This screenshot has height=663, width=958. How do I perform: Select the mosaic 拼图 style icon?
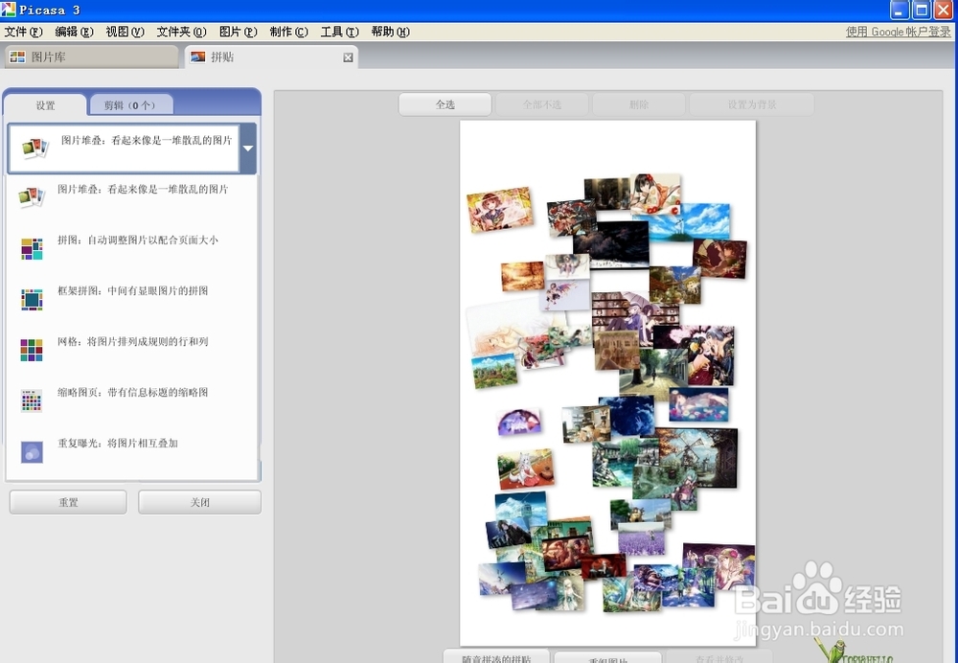[32, 249]
